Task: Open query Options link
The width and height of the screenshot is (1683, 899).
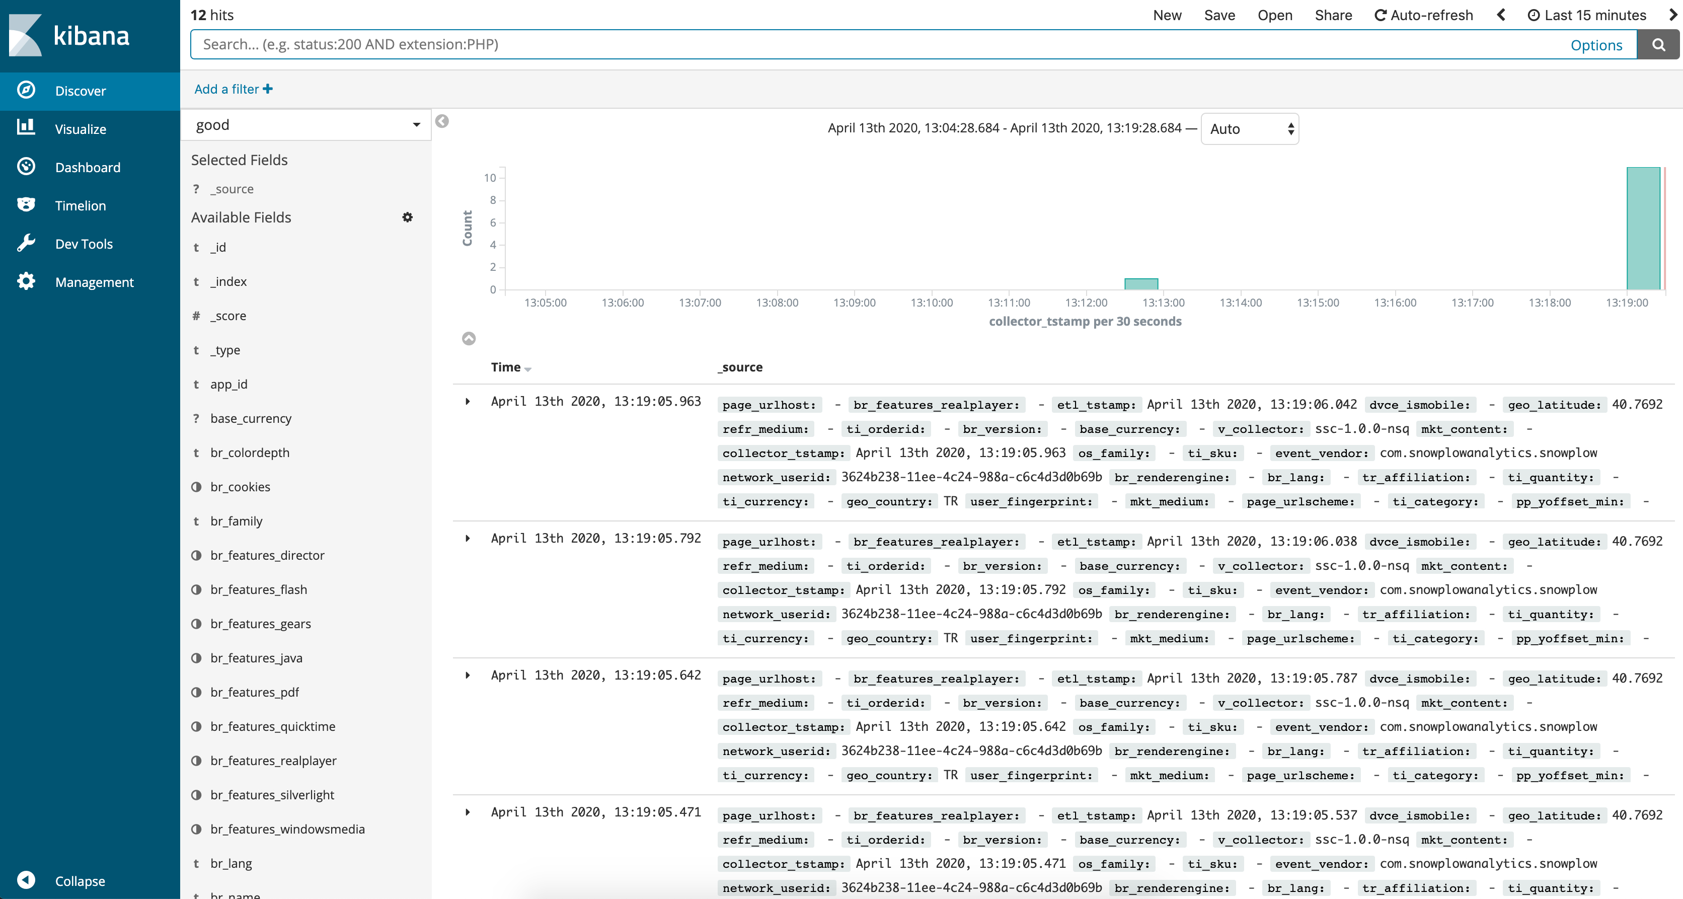Action: 1595,45
